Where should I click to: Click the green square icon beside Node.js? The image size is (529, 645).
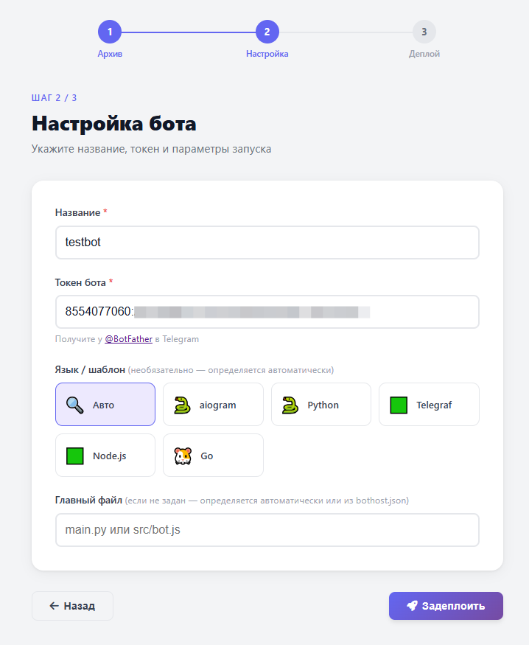(x=75, y=456)
